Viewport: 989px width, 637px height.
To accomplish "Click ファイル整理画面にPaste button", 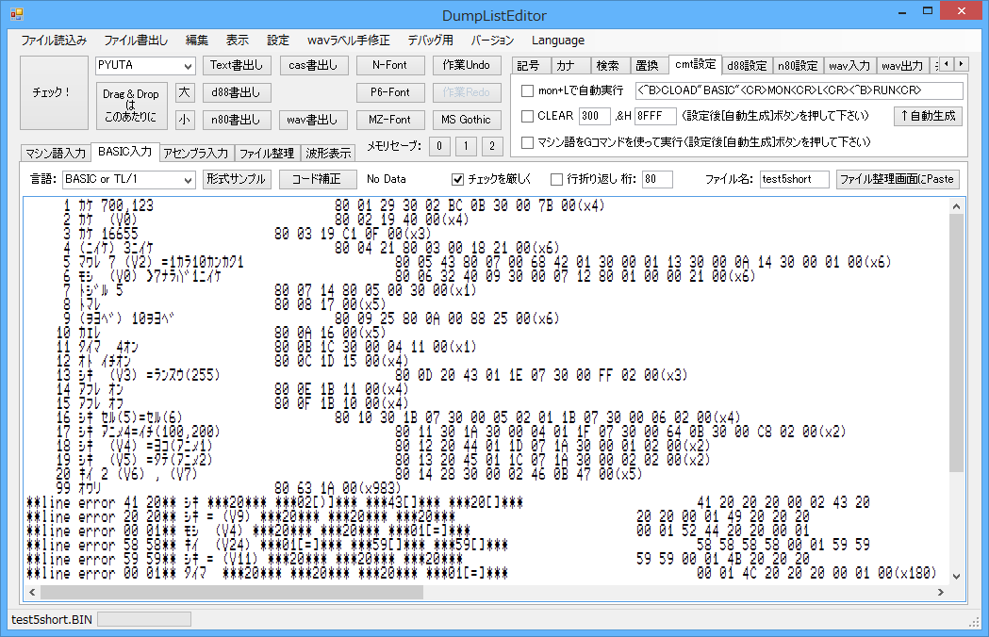I will click(x=898, y=179).
